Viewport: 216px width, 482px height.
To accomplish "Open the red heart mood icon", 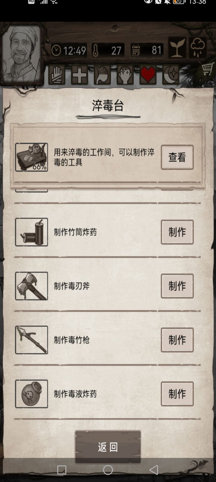I will click(x=148, y=75).
